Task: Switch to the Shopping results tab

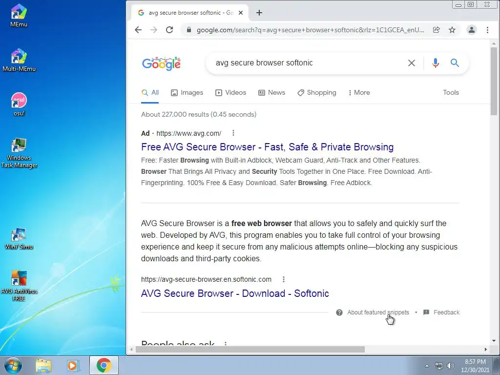Action: (x=316, y=92)
